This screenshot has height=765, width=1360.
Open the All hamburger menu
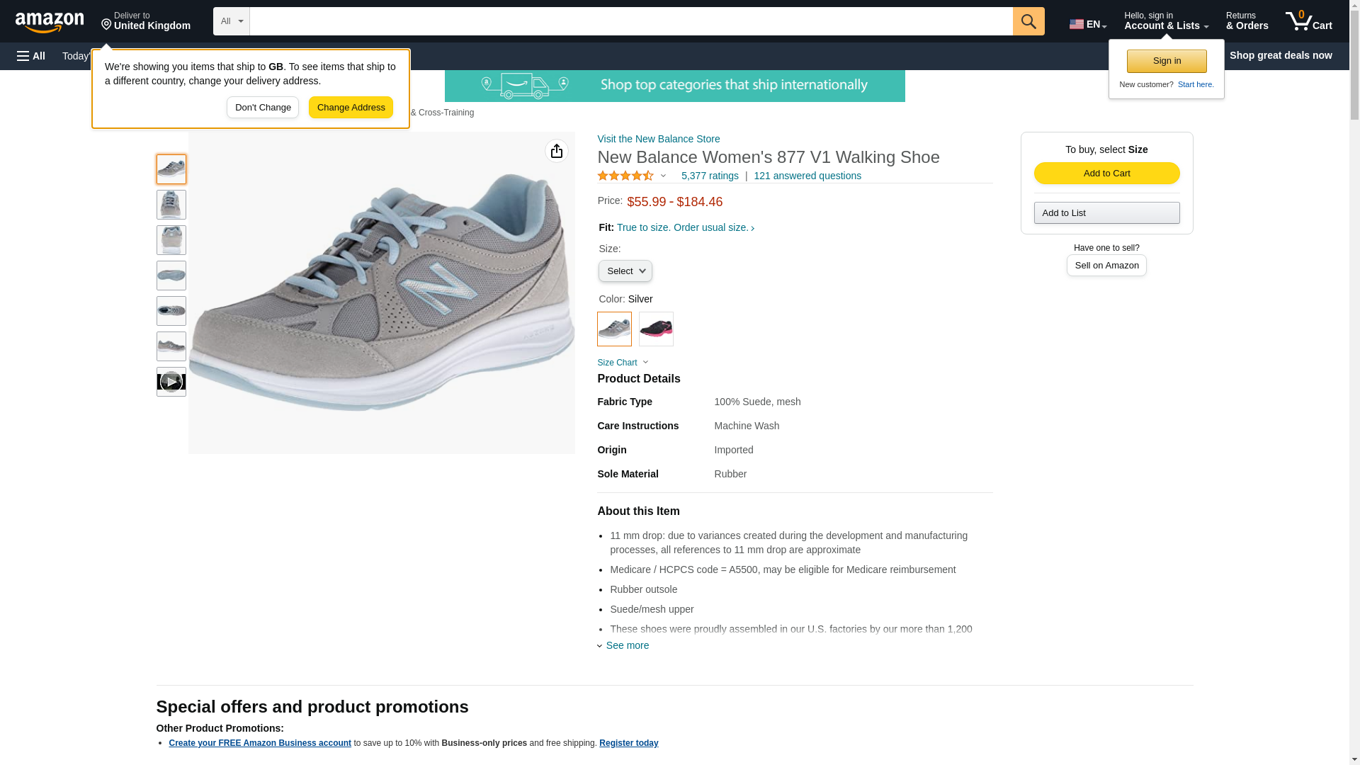tap(31, 56)
